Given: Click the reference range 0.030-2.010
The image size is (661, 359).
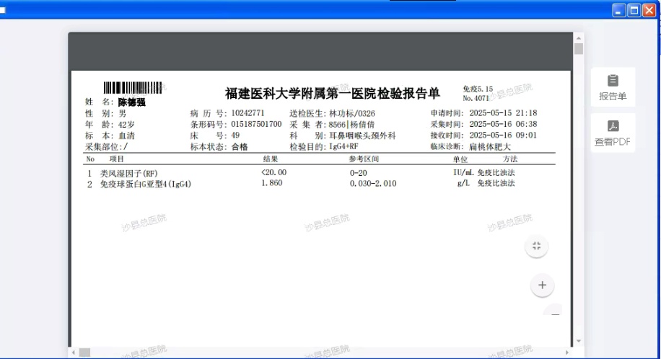Looking at the screenshot, I should (x=373, y=183).
